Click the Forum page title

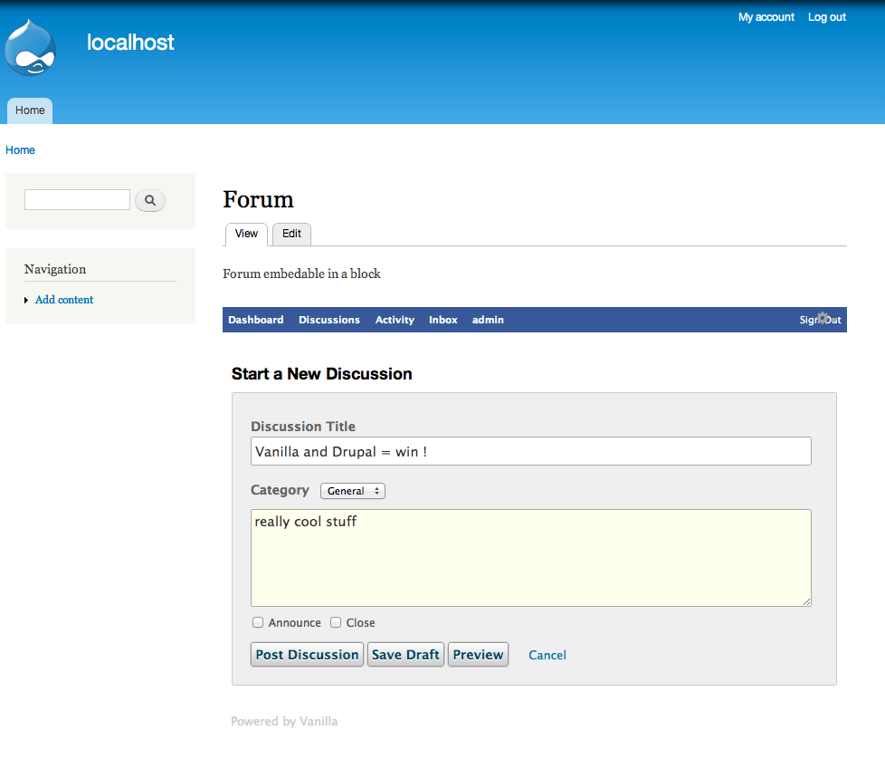tap(258, 199)
